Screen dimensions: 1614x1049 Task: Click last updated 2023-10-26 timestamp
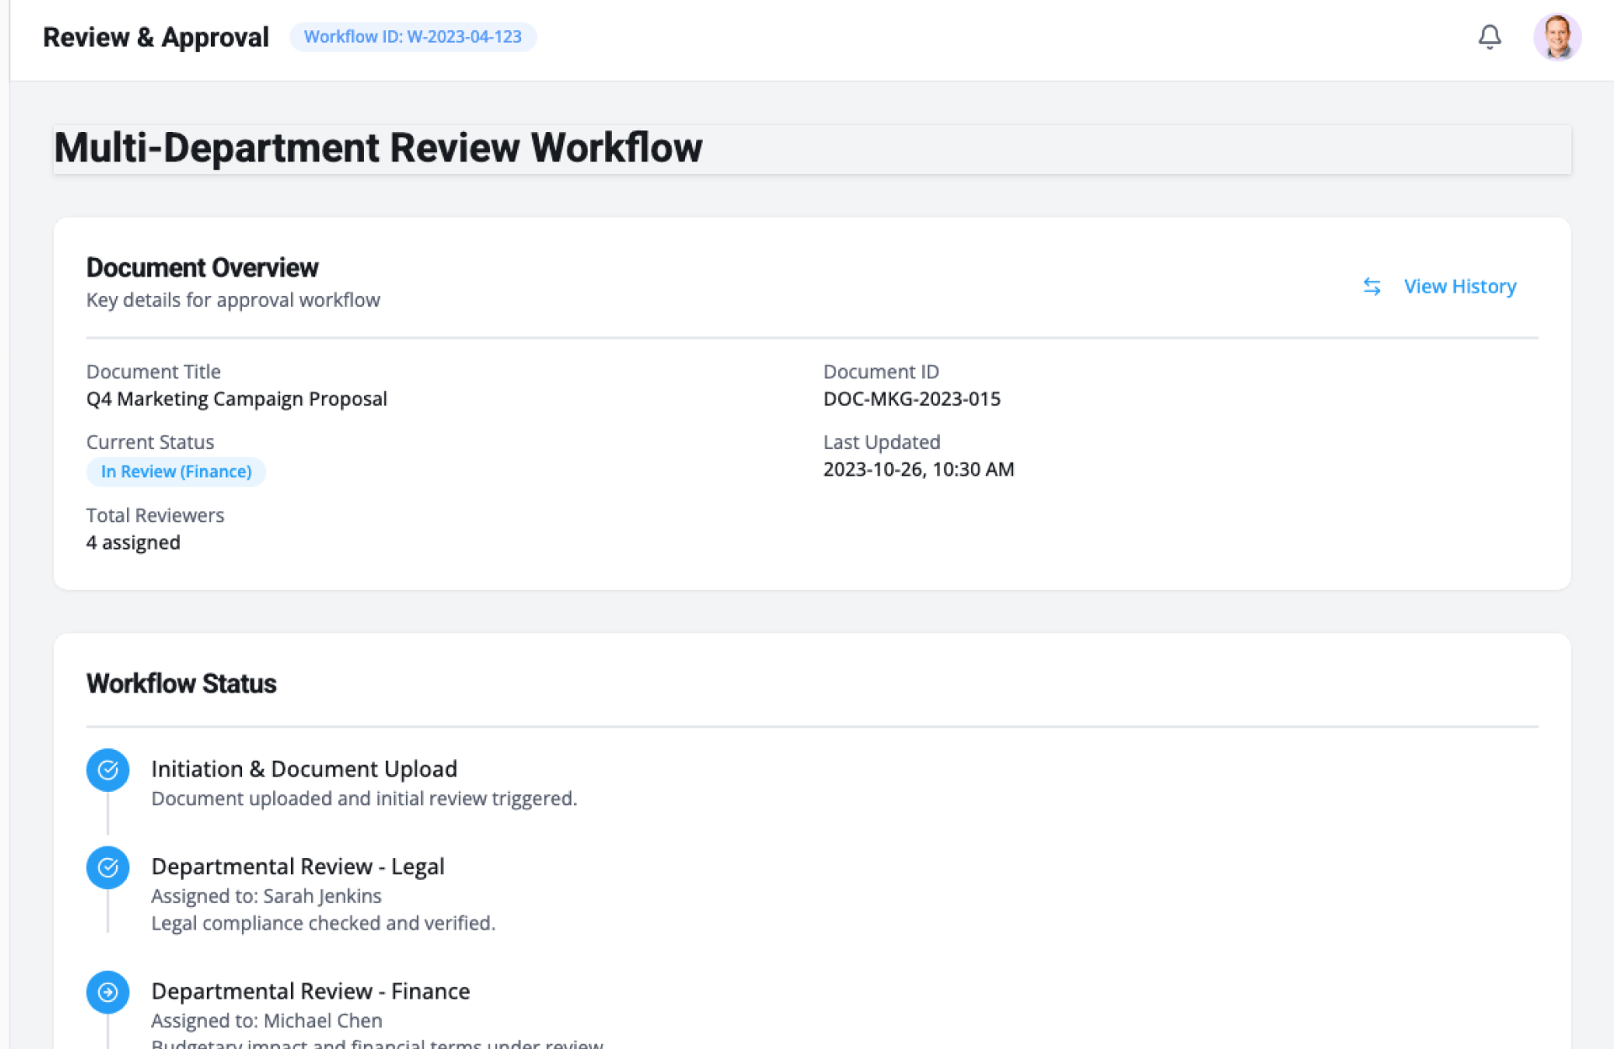918,470
